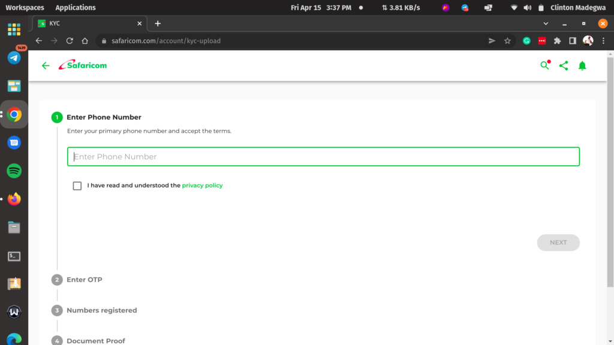Screen dimensions: 614x345
Task: Open the Safaricom search icon
Action: click(x=544, y=65)
